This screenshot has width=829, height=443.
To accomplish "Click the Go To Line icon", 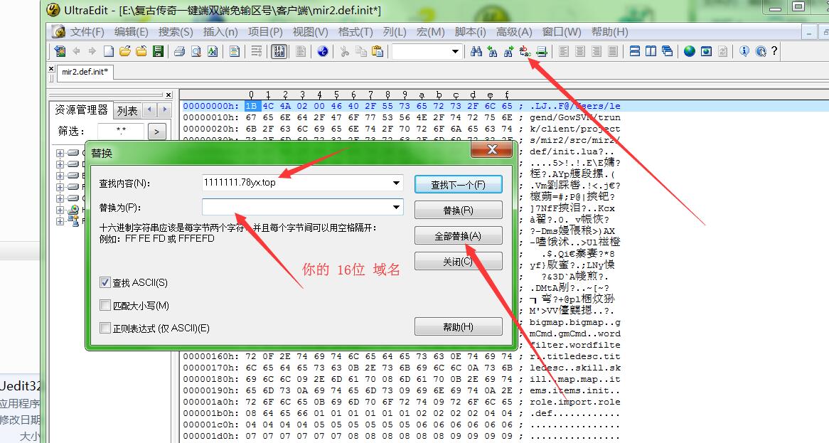I will tap(541, 51).
